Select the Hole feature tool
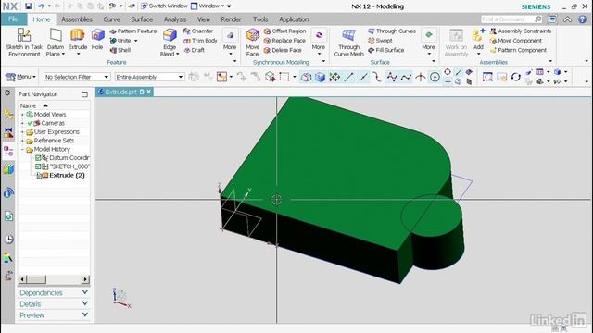Image resolution: width=593 pixels, height=333 pixels. [97, 40]
